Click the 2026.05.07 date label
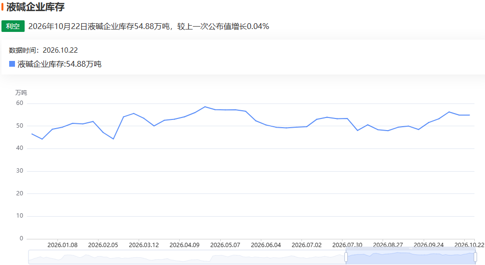Image resolution: width=485 pixels, height=265 pixels. tap(225, 245)
